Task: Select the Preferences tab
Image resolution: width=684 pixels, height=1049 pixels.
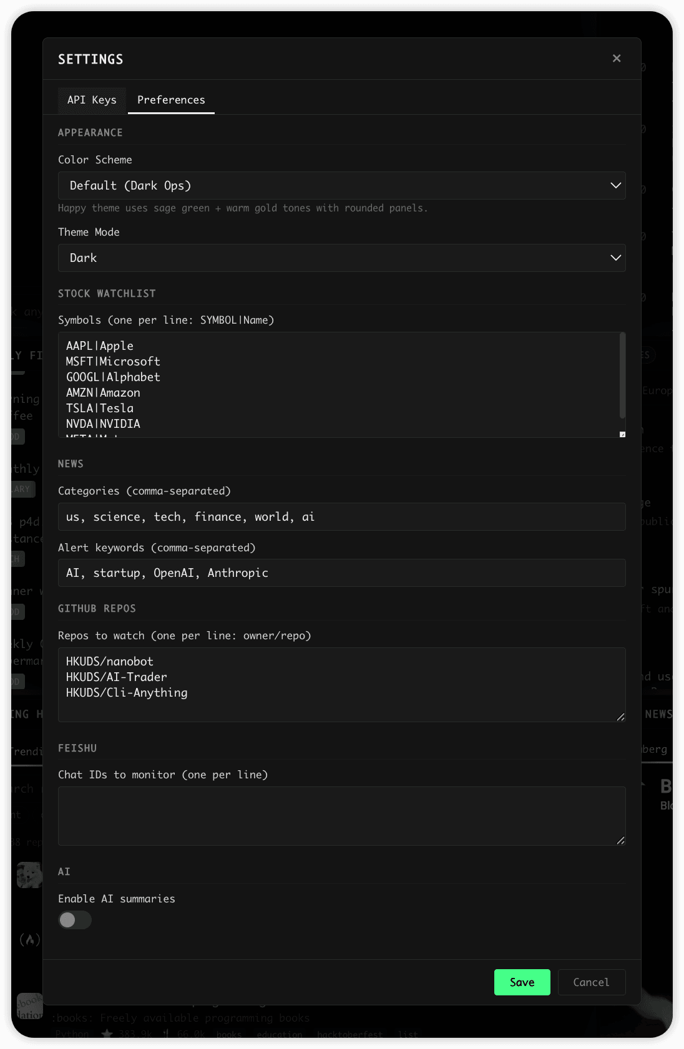Action: tap(171, 100)
